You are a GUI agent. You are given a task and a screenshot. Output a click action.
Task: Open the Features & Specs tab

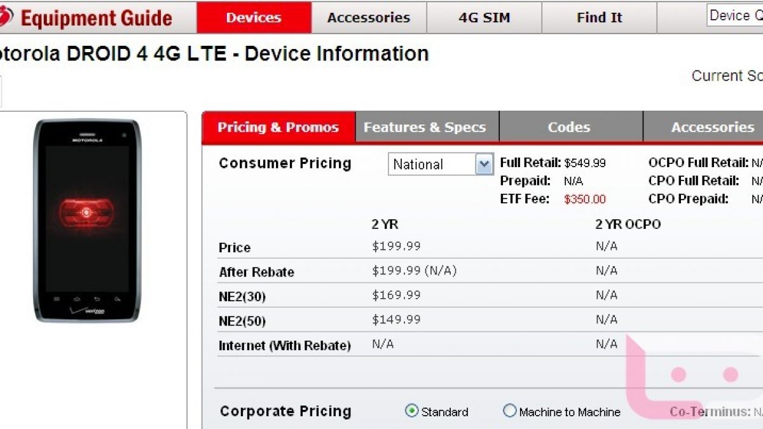coord(425,128)
